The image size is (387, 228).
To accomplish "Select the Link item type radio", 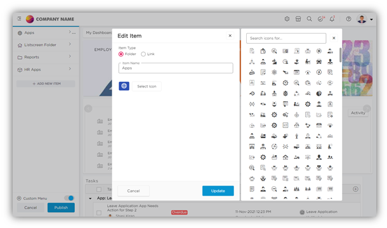I will (x=143, y=54).
